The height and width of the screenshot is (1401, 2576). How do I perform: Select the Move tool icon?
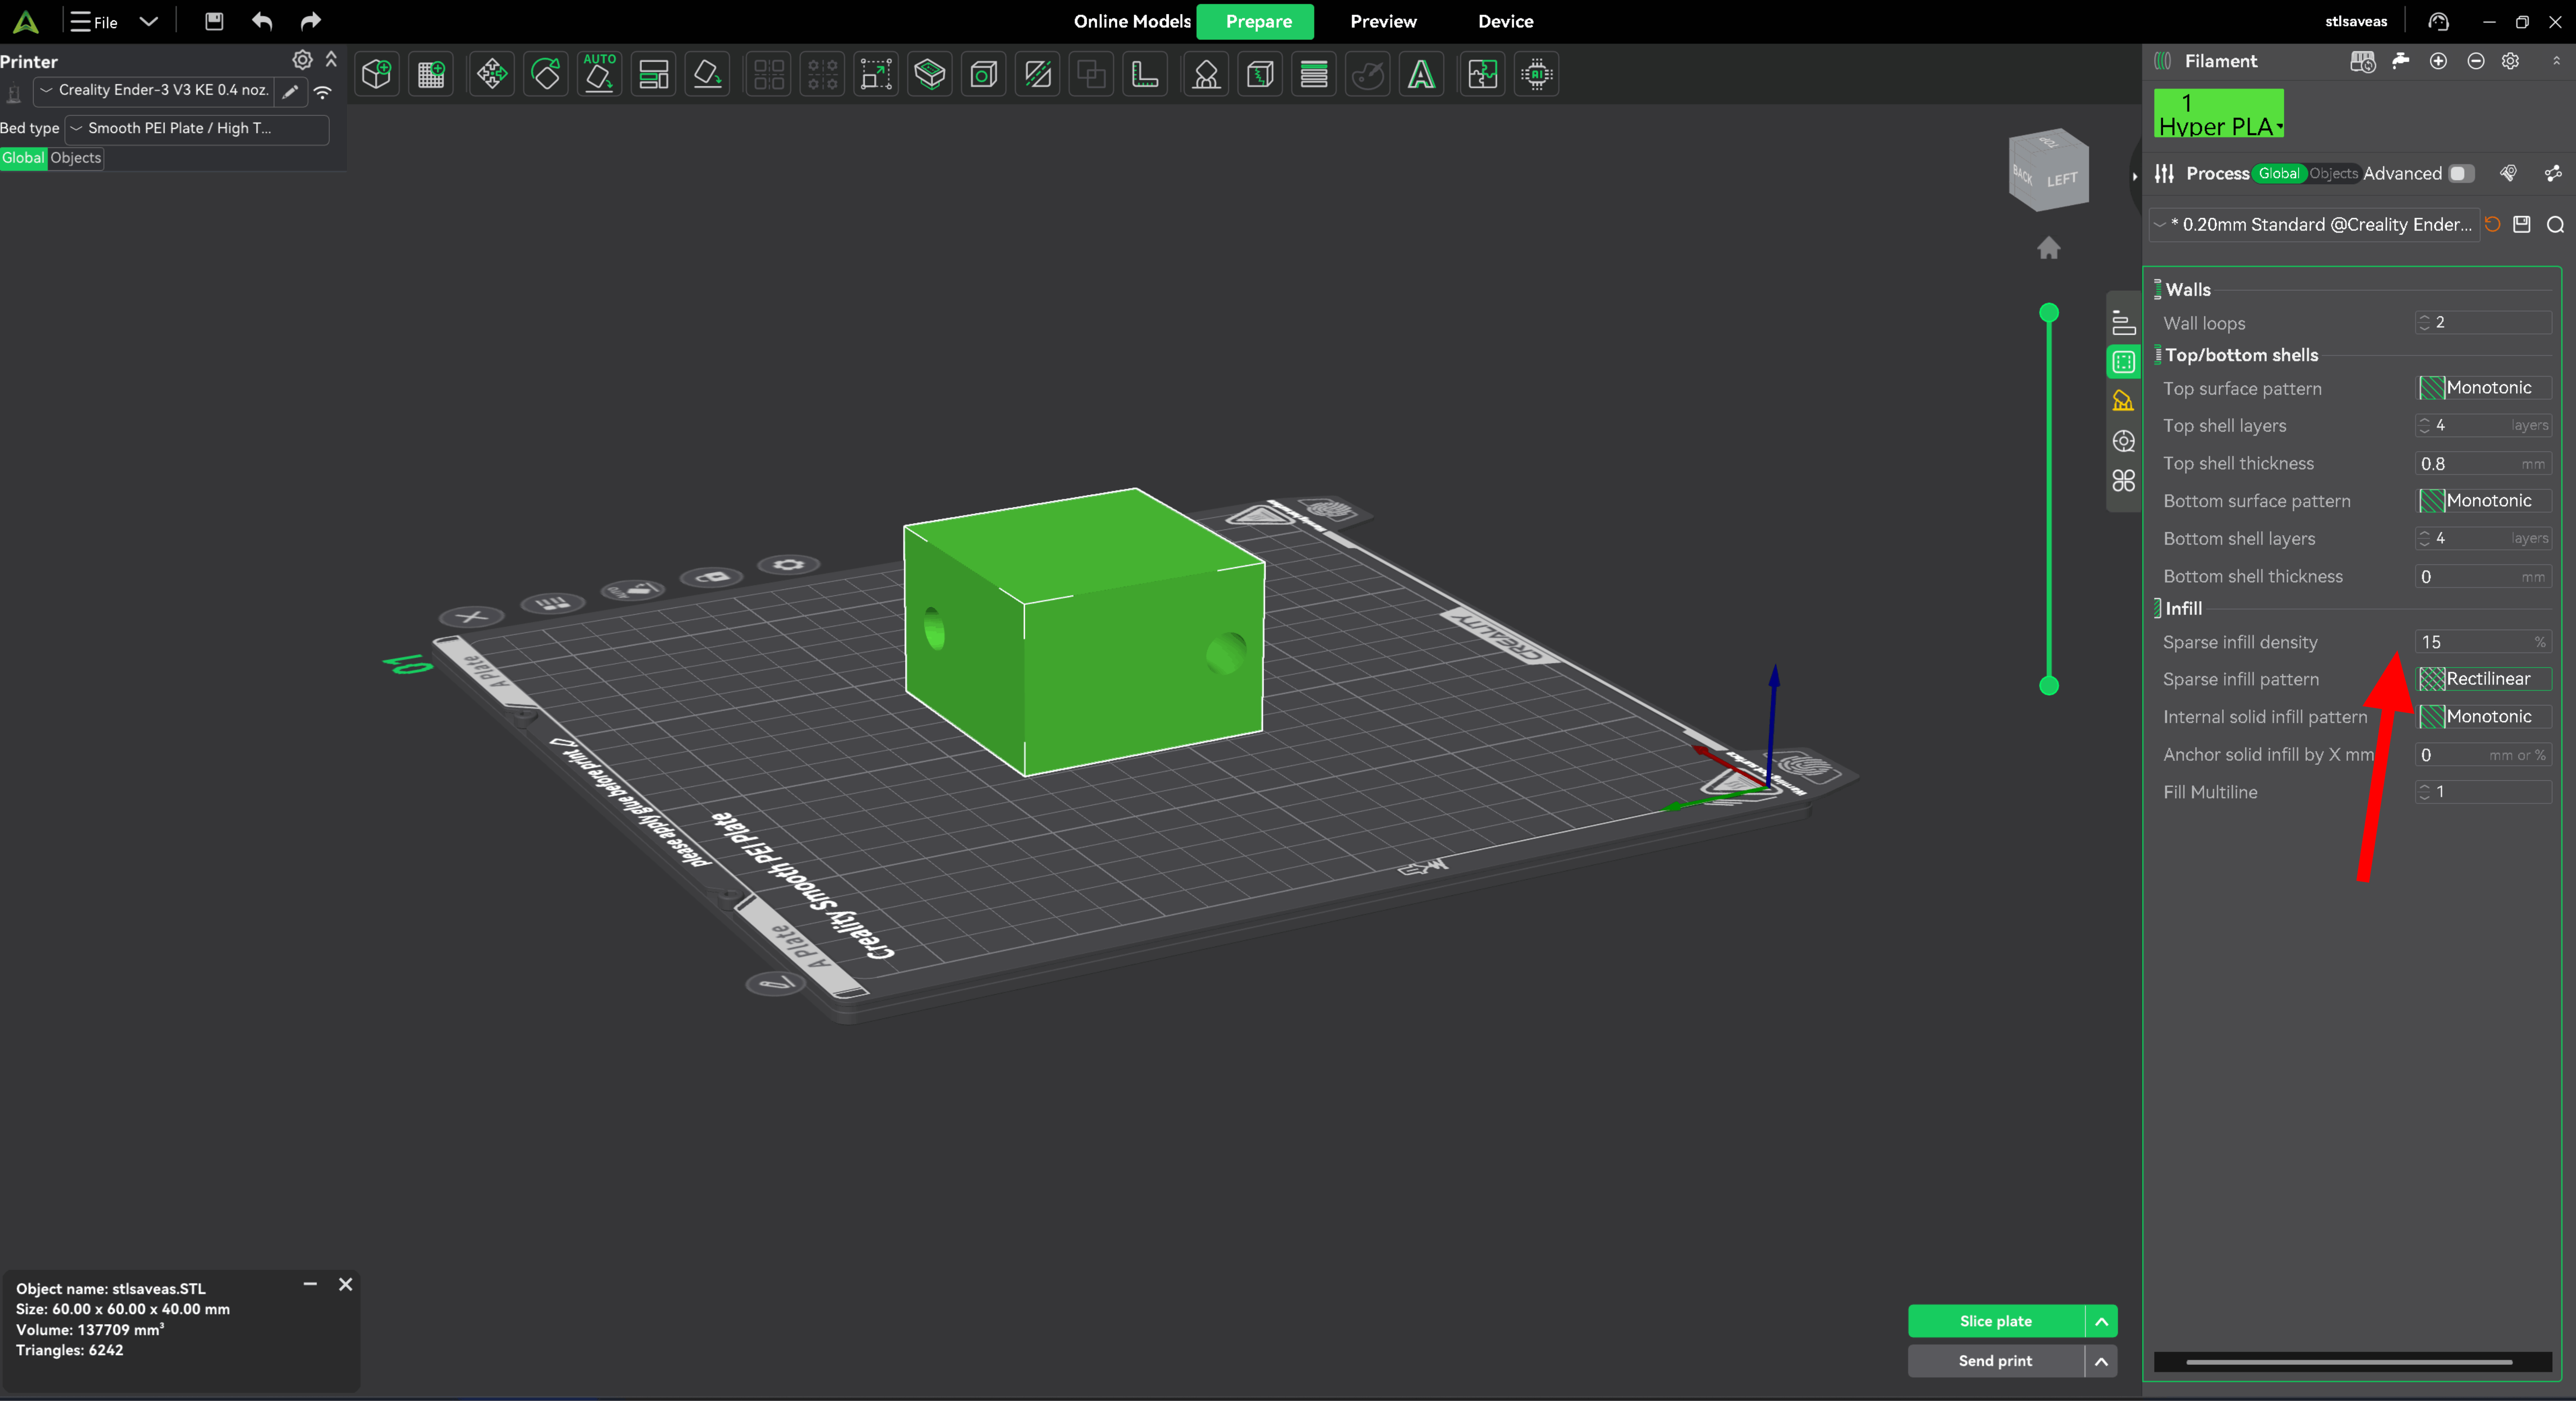tap(491, 74)
